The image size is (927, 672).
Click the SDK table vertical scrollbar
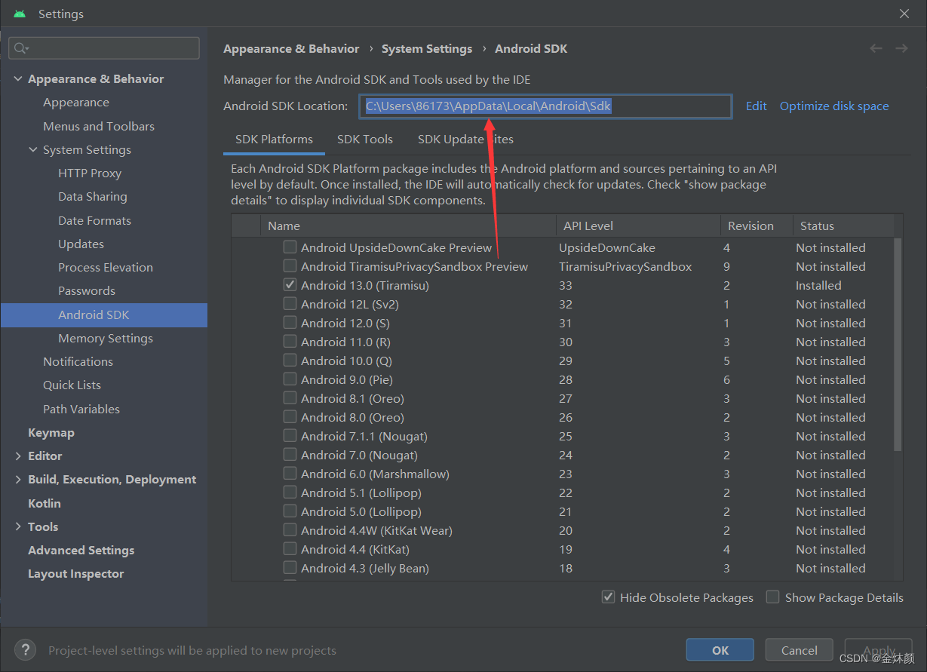(898, 344)
